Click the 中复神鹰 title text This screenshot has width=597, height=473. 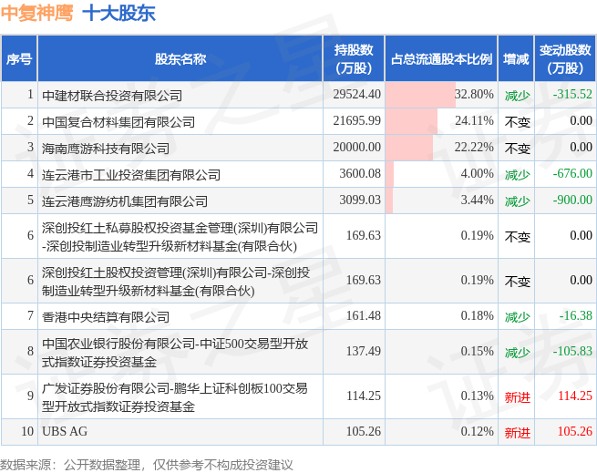[37, 14]
